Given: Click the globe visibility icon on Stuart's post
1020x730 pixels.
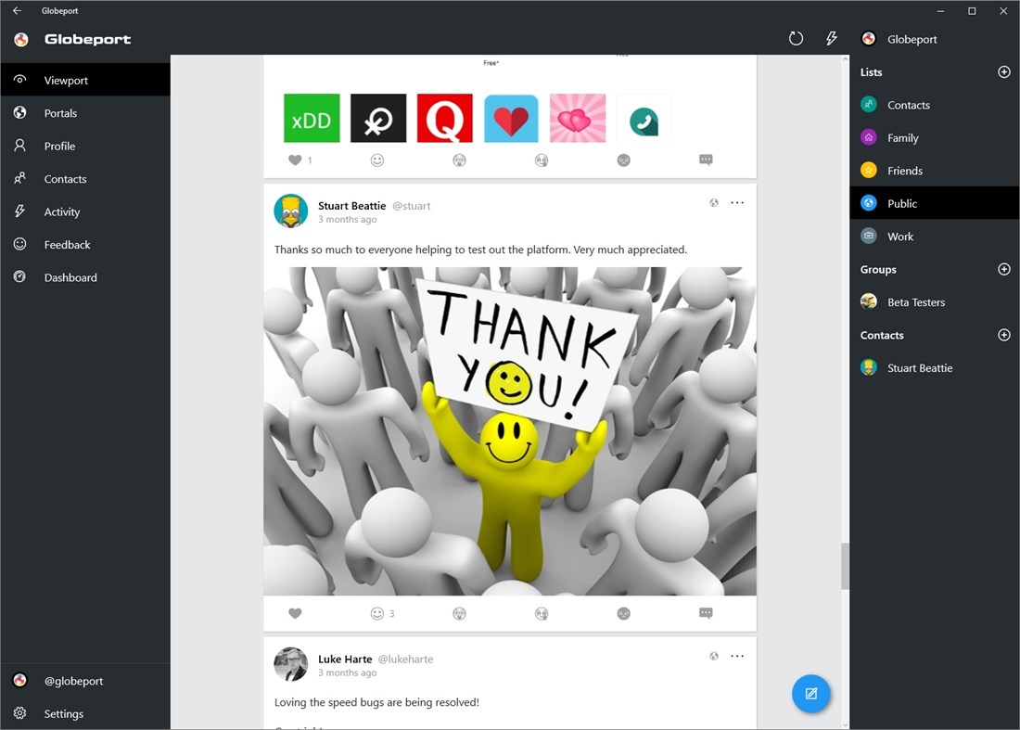Looking at the screenshot, I should coord(714,202).
